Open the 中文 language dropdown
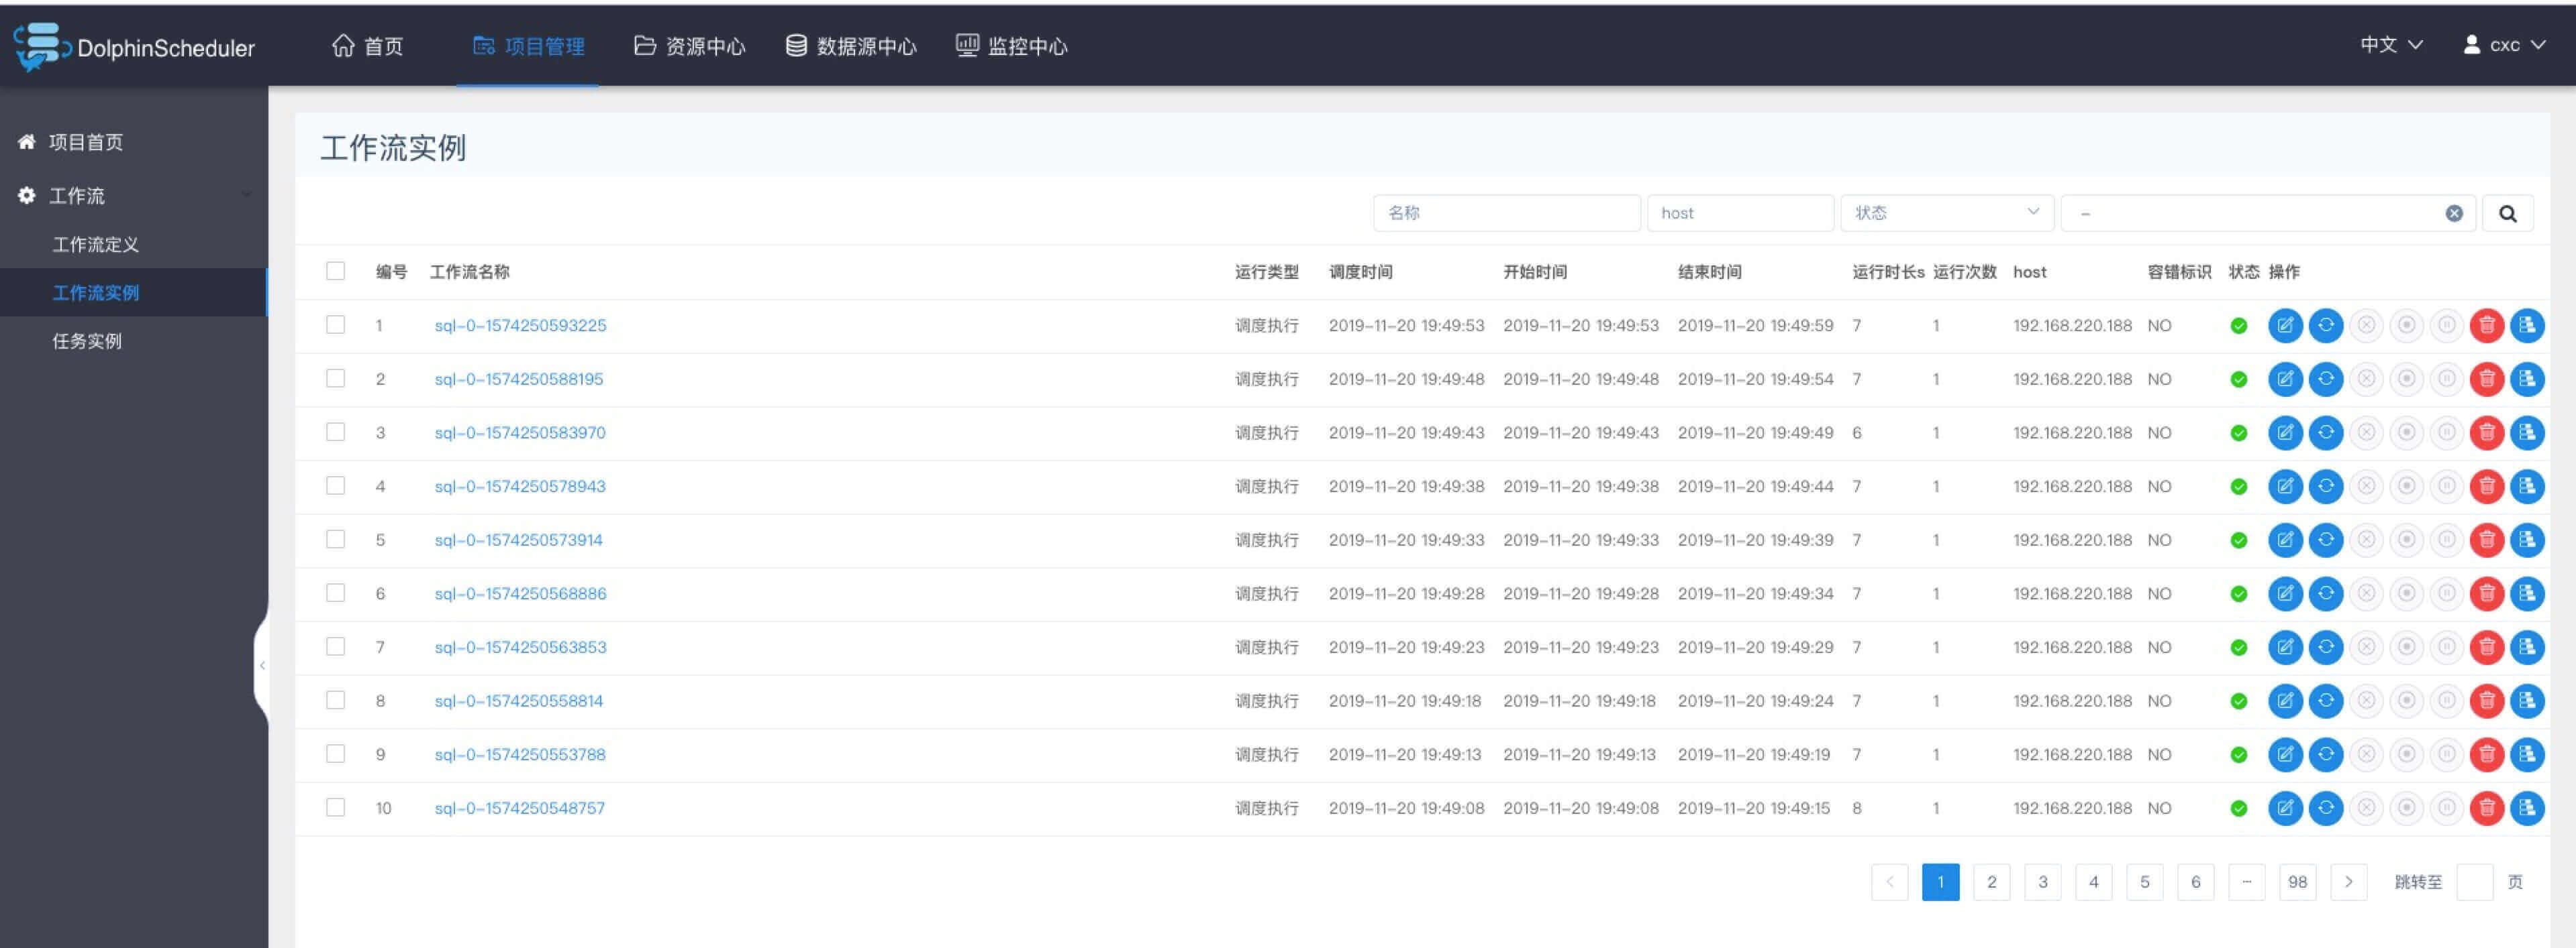 click(x=2390, y=46)
